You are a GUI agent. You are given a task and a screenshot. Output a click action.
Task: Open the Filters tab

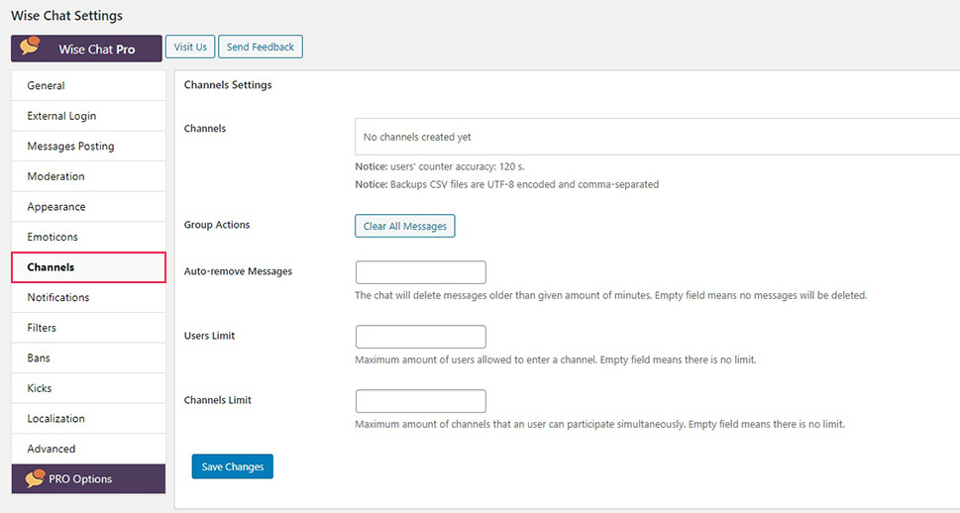coord(88,328)
